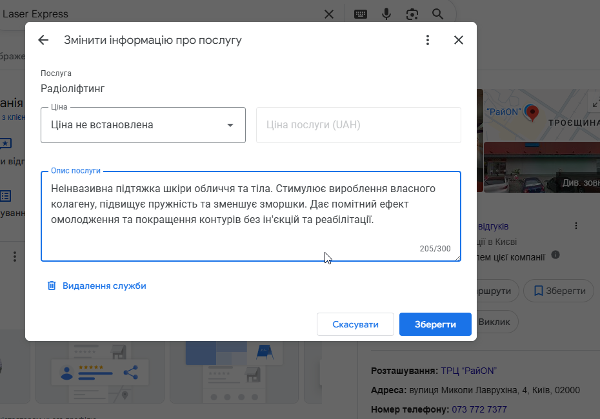The width and height of the screenshot is (600, 419).
Task: Edit the 'Опис послуги' description text
Action: click(250, 216)
